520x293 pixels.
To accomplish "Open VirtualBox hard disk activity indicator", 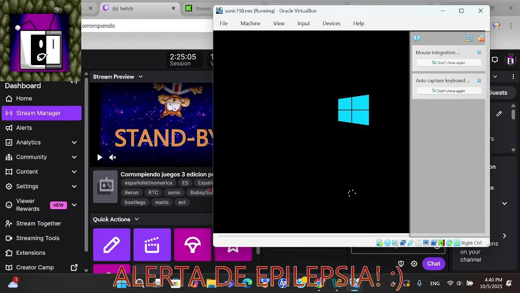I will click(x=379, y=243).
